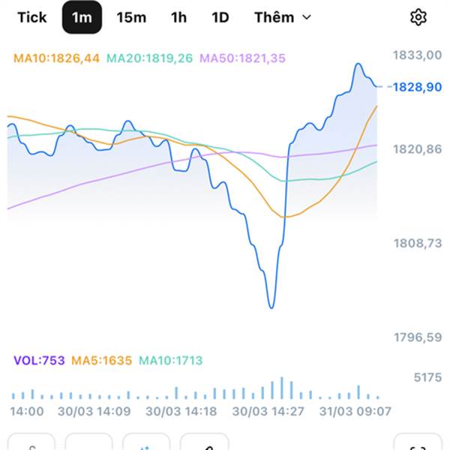
Task: Switch chart to 1h interval
Action: pos(178,17)
